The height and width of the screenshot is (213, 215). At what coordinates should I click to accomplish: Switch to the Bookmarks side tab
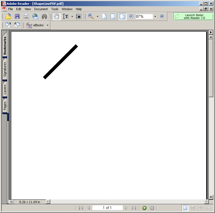click(x=5, y=45)
